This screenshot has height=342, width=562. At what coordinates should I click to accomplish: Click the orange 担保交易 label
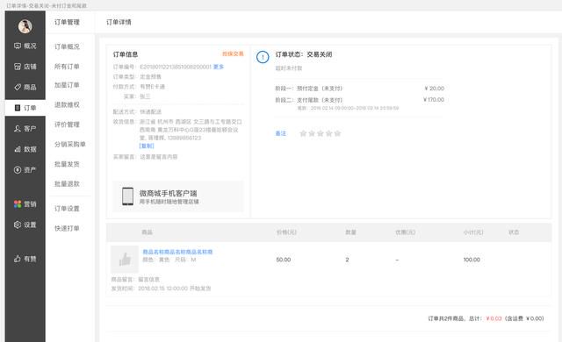pyautogui.click(x=233, y=53)
